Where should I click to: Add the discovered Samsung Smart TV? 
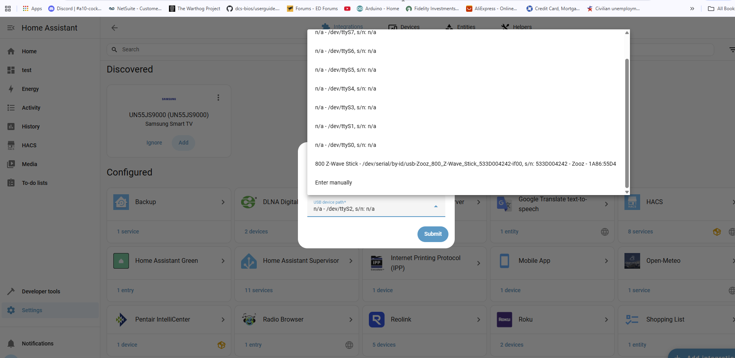[183, 143]
